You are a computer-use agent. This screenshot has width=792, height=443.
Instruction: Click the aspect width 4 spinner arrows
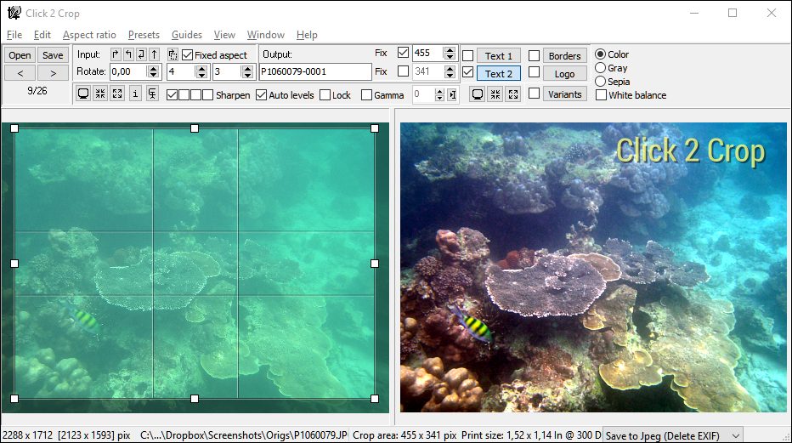(201, 71)
